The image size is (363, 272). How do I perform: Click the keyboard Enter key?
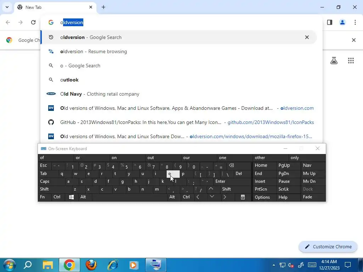click(232, 181)
